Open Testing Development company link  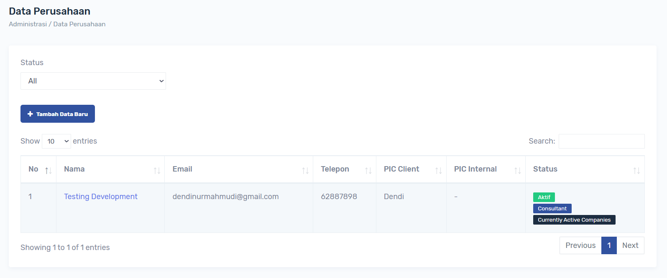pos(100,197)
